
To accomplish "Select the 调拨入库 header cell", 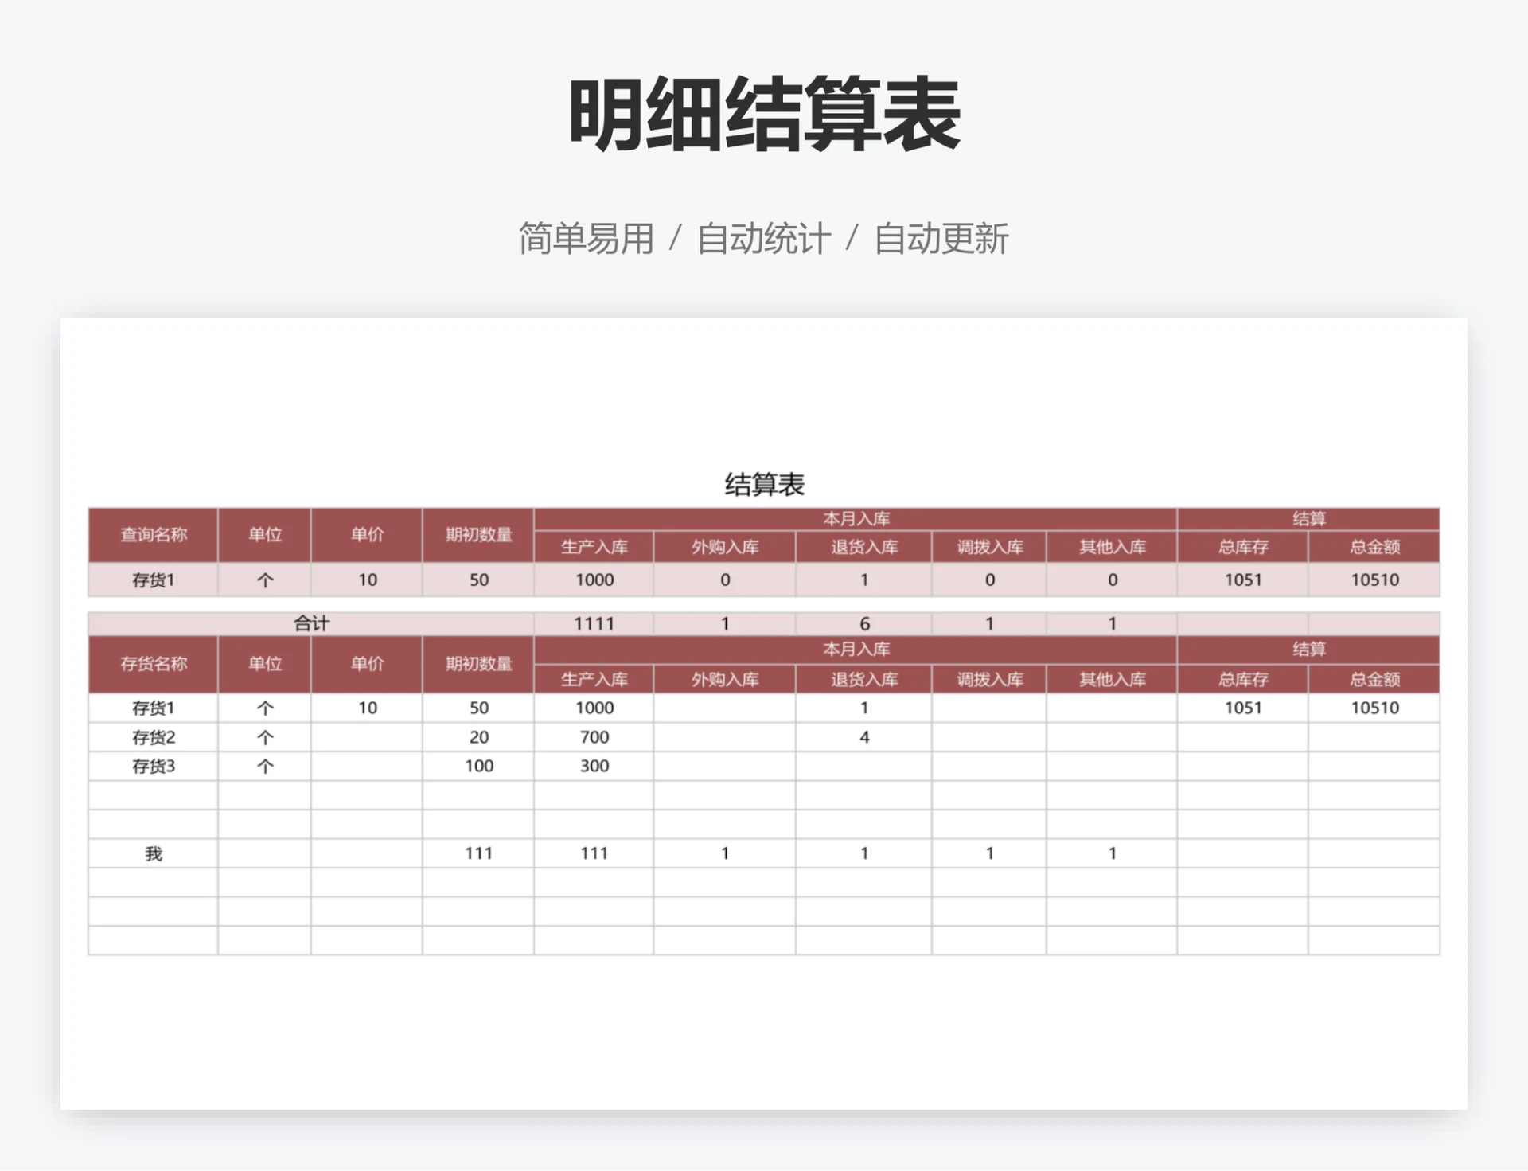I will tap(989, 547).
